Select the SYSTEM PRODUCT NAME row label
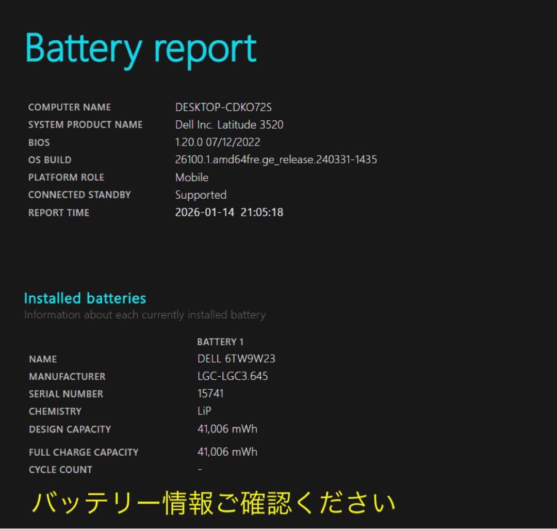Screen dimensions: 557x529 click(86, 125)
